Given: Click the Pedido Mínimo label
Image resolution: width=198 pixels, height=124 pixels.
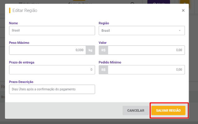Looking at the screenshot, I should [110, 62].
